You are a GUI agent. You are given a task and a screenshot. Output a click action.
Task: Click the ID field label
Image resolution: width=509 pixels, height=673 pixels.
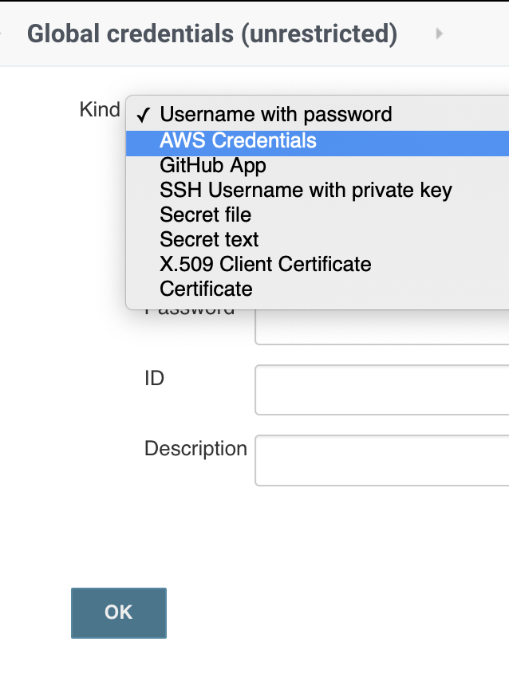[154, 378]
